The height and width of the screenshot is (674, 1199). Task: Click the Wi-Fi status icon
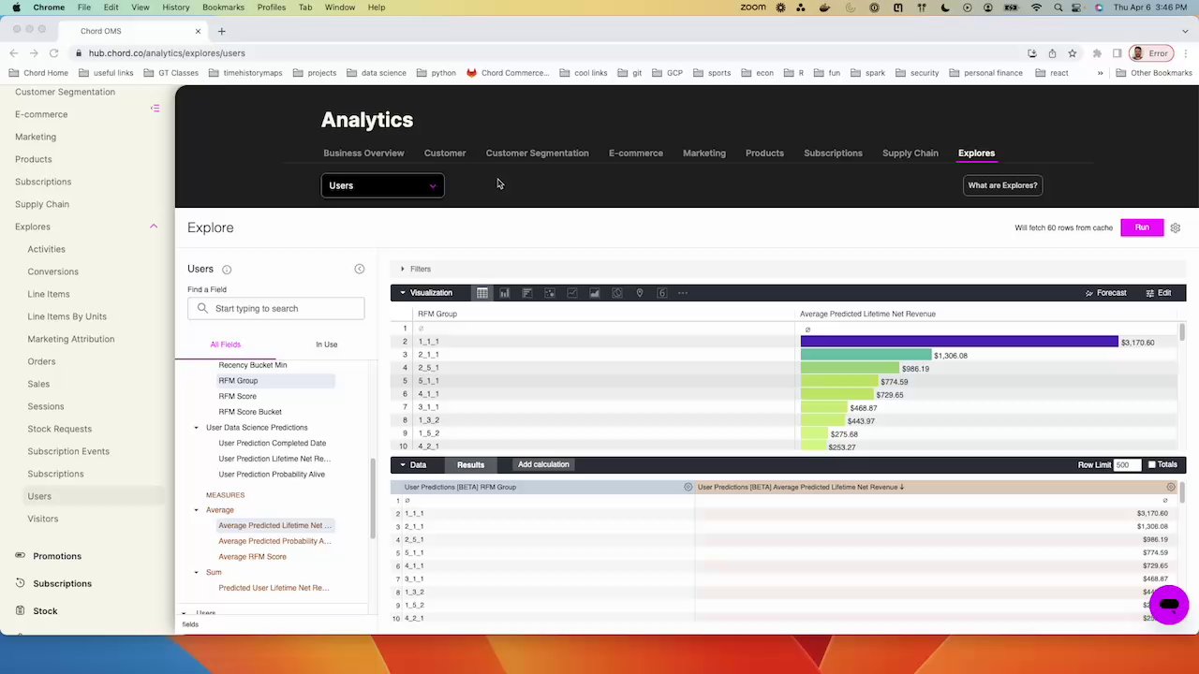(1036, 7)
